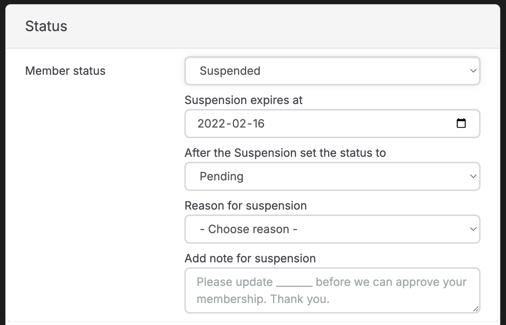Viewport: 506px width, 325px height.
Task: Select the day 16 segment of the date
Action: click(x=258, y=124)
